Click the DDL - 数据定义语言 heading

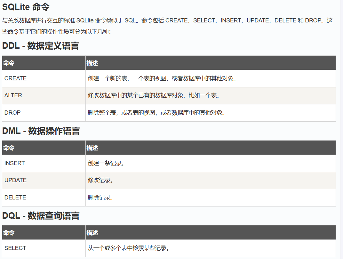pos(41,46)
